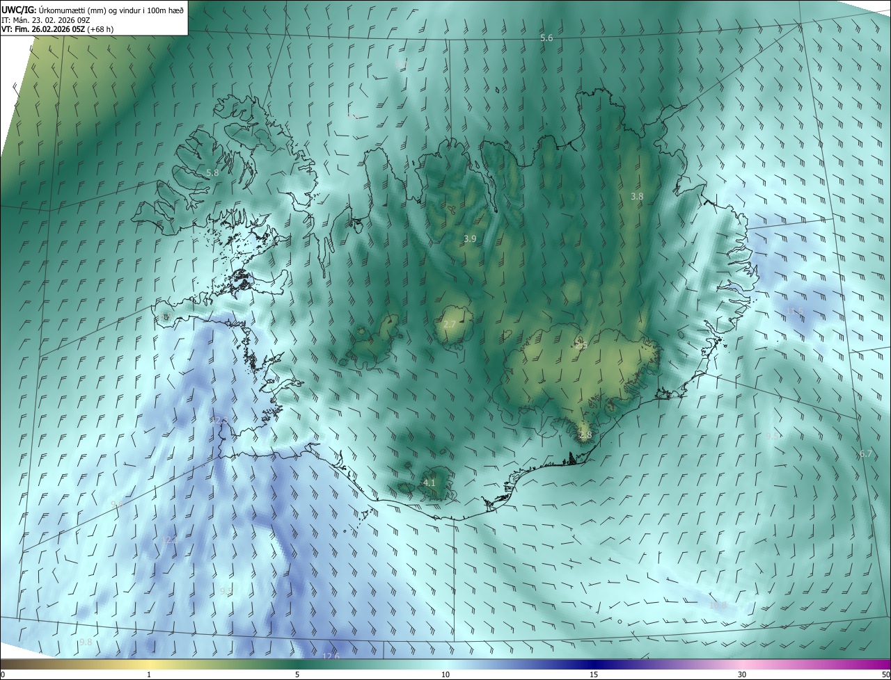Click the 30 label on the color scale

[742, 674]
